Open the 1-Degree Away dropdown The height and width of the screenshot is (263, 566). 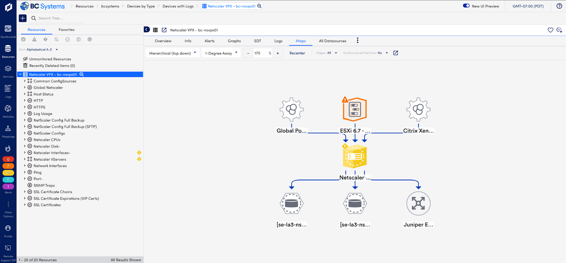coord(221,53)
